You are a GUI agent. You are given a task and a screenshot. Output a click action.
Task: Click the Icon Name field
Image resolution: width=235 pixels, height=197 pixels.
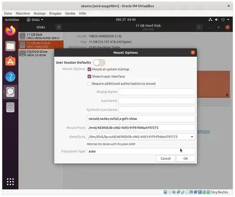(157, 100)
